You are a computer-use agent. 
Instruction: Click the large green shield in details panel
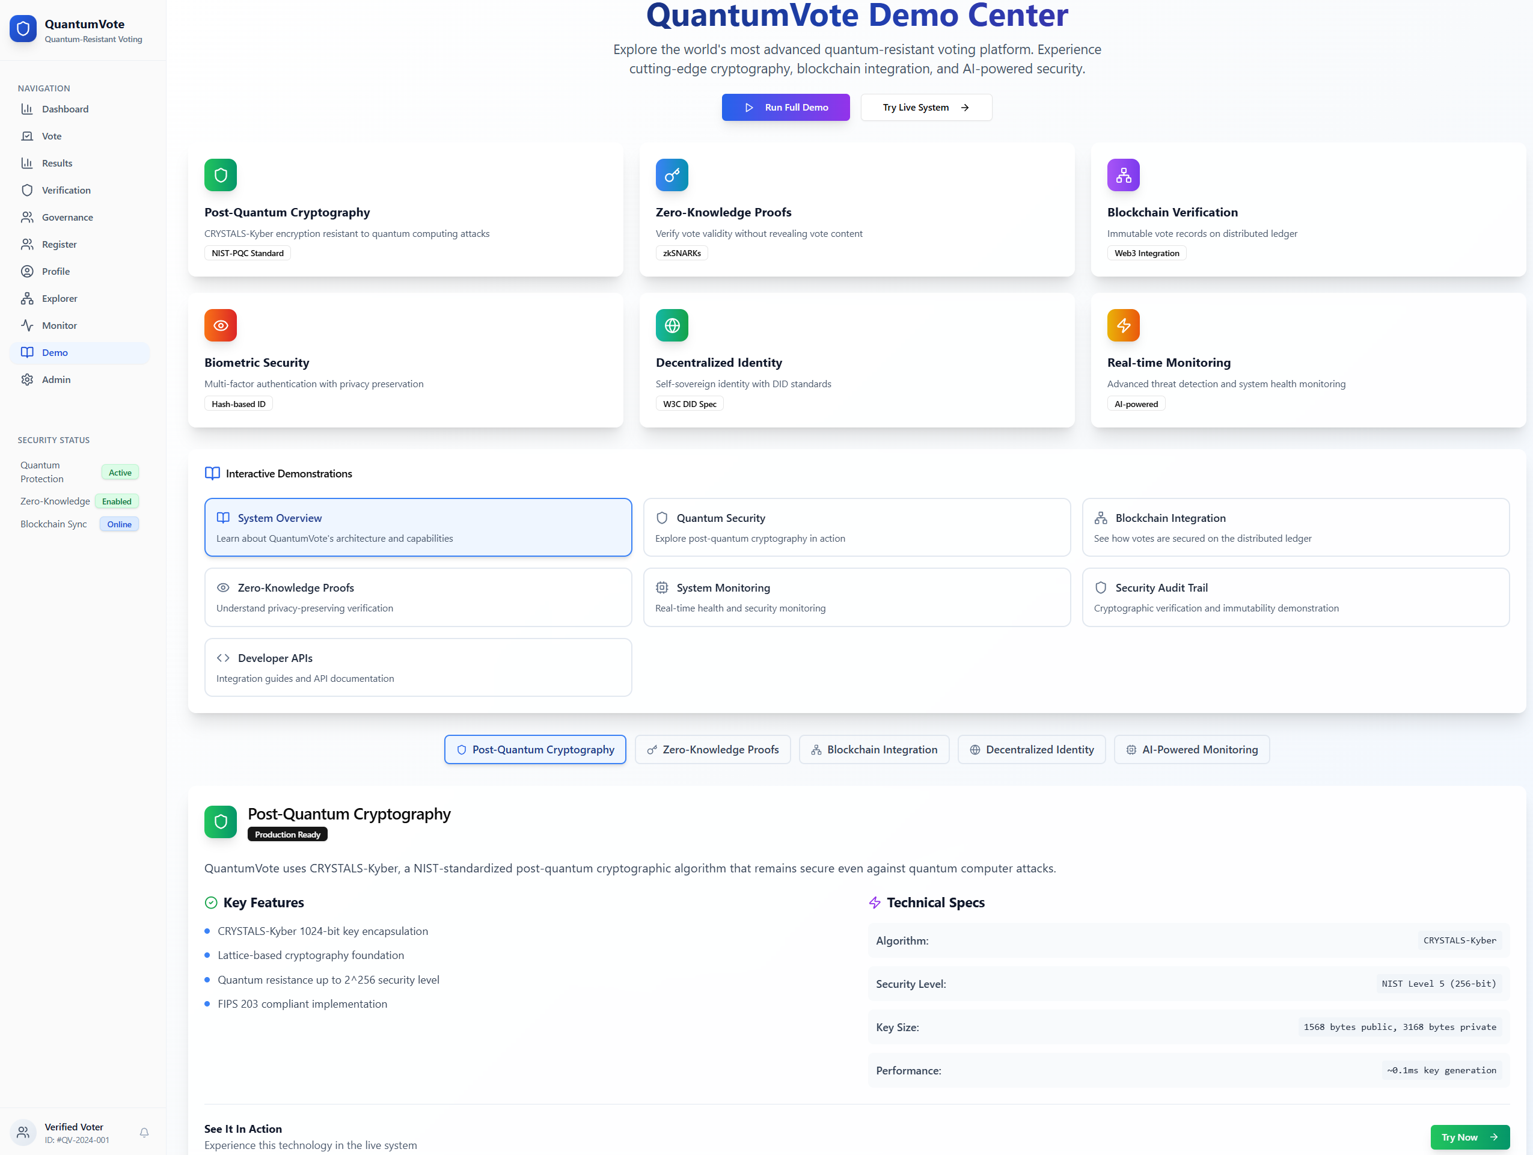coord(221,821)
